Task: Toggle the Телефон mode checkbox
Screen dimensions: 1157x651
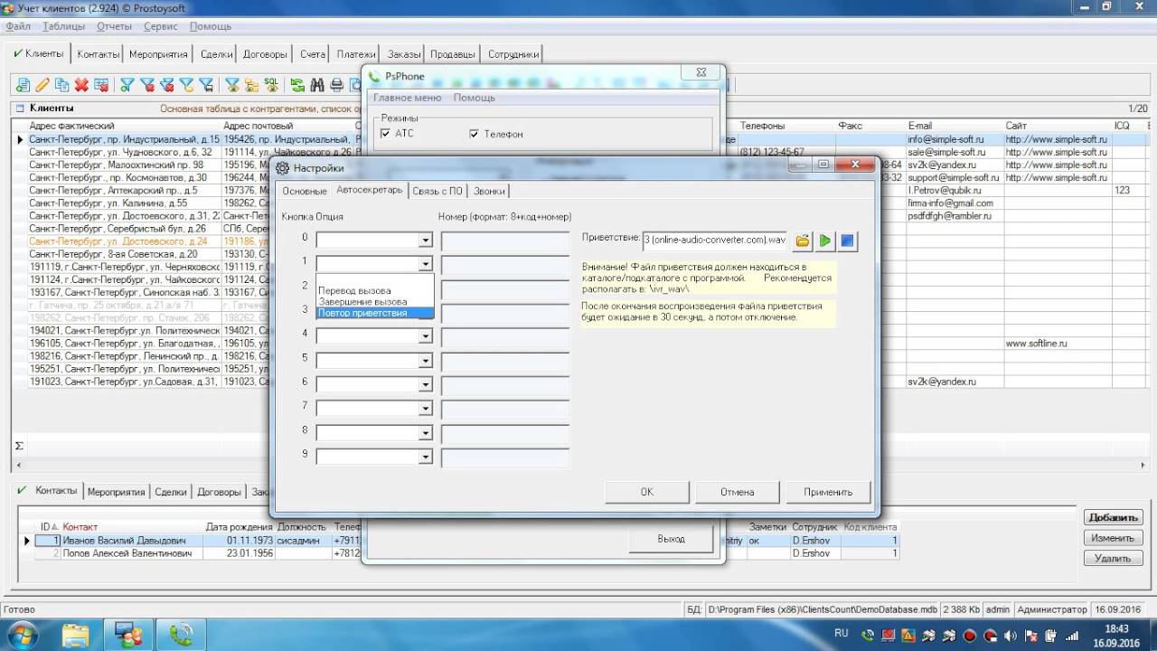Action: coord(474,134)
